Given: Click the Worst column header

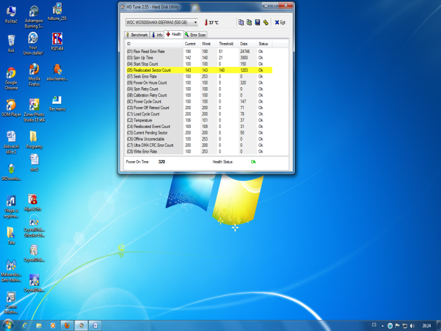Looking at the screenshot, I should tap(208, 44).
